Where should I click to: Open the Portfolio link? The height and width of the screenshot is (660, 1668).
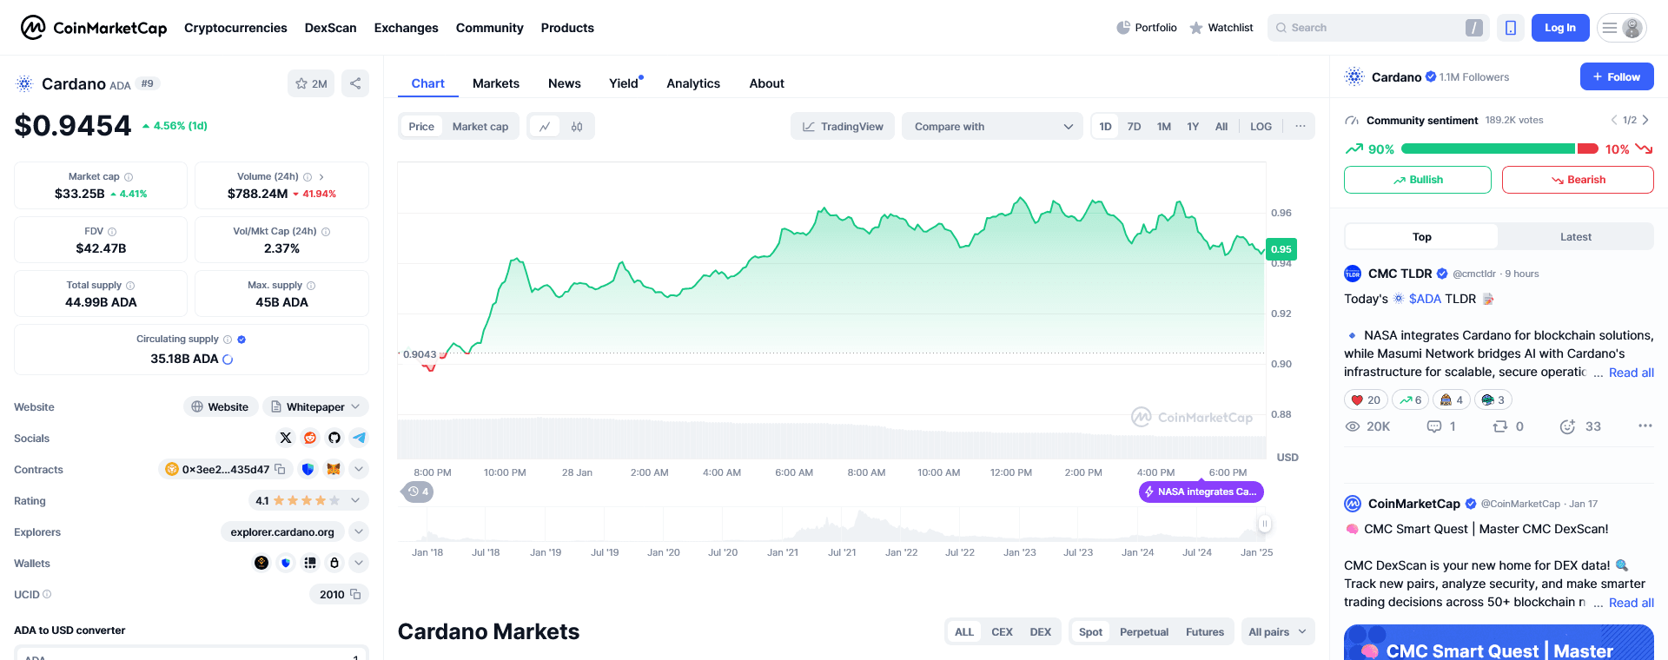(x=1147, y=28)
